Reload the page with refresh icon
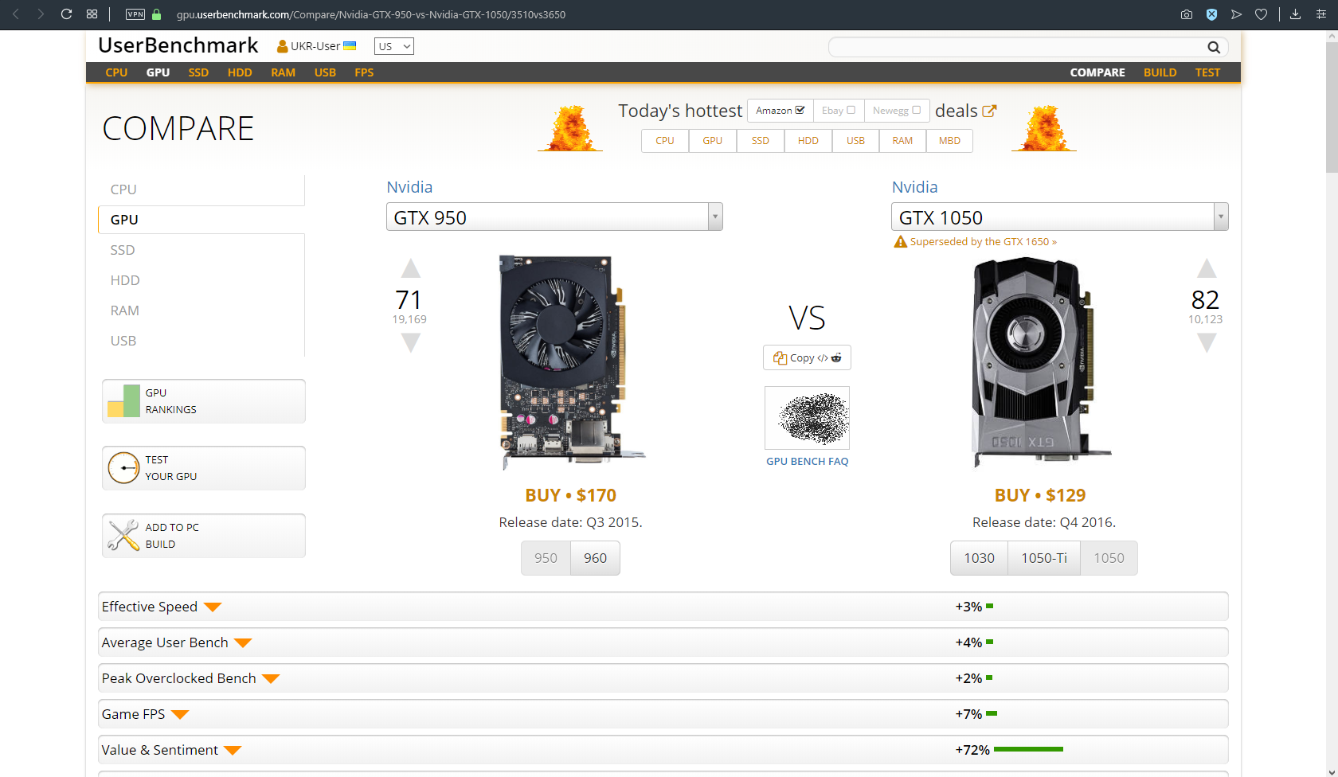 (67, 14)
